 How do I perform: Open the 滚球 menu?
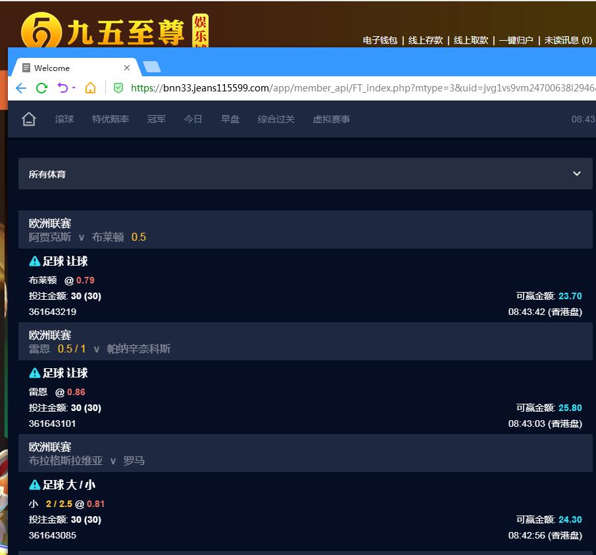pyautogui.click(x=64, y=119)
